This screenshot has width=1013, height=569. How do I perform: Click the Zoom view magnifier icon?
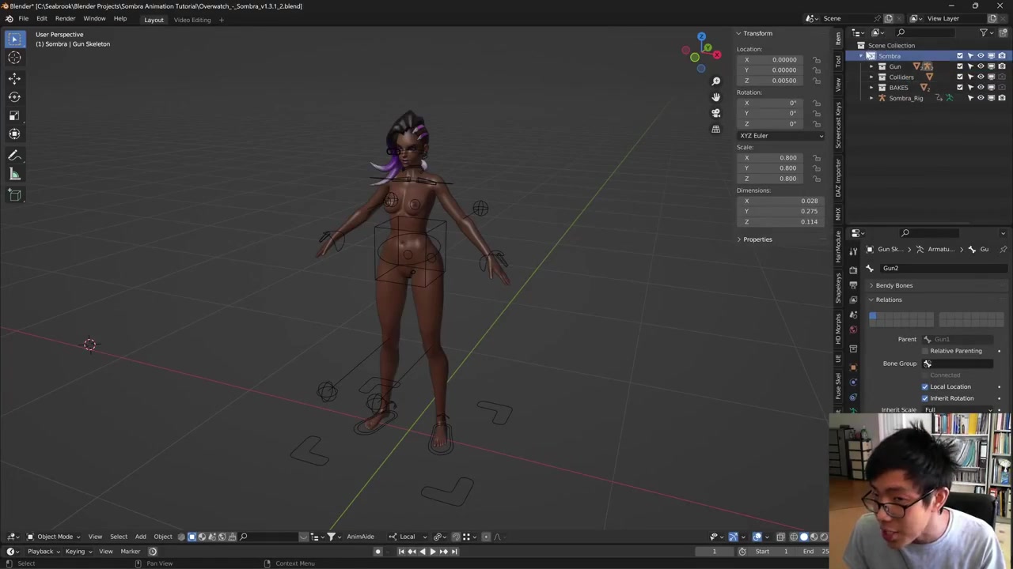tap(715, 81)
